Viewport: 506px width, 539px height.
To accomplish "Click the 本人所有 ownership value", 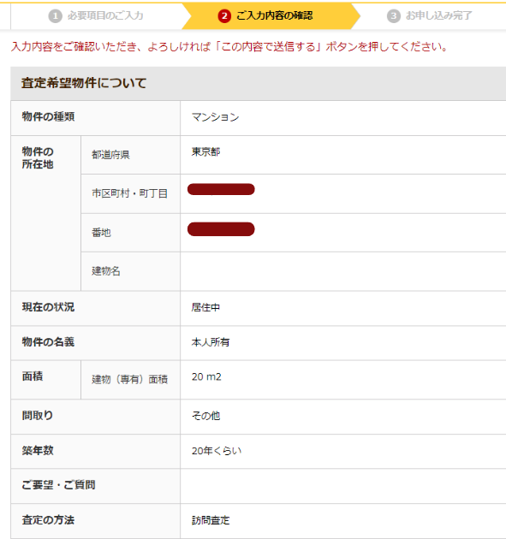I will tap(211, 342).
